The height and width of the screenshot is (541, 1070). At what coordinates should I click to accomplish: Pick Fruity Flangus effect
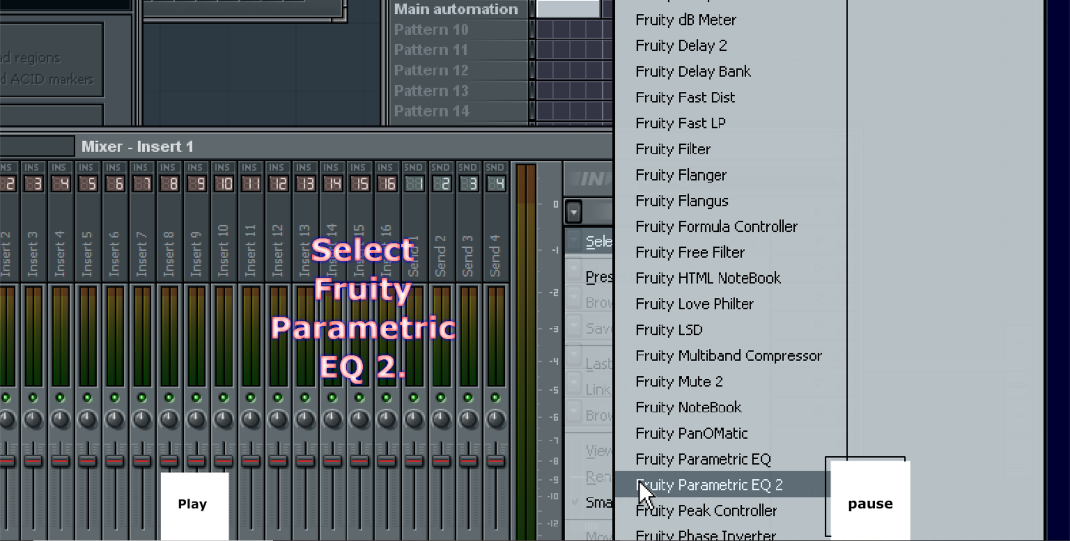[682, 201]
